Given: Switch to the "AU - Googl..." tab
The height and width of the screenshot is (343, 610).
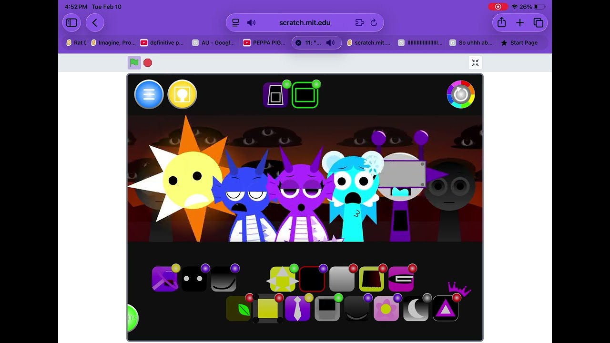Looking at the screenshot, I should tap(213, 42).
